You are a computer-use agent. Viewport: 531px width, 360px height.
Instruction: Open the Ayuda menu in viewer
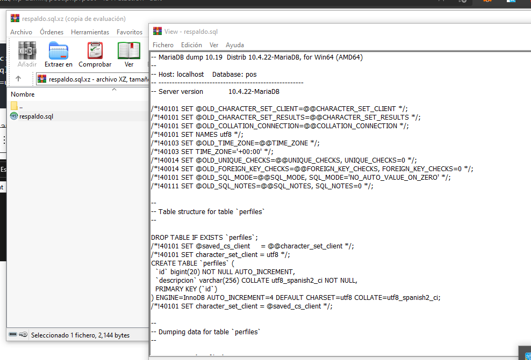235,45
